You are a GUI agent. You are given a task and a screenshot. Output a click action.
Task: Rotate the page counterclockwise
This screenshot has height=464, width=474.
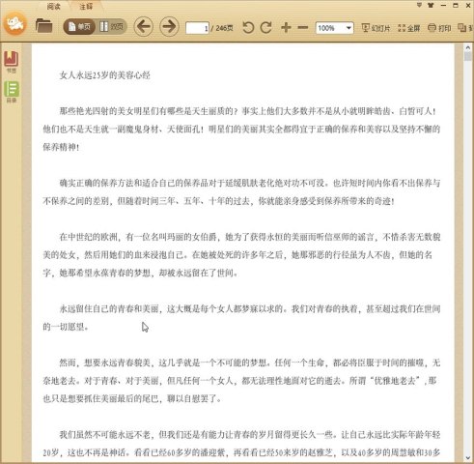click(x=248, y=27)
